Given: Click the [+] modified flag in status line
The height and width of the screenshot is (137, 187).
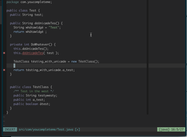Looking at the screenshot, I should coord(77,129).
